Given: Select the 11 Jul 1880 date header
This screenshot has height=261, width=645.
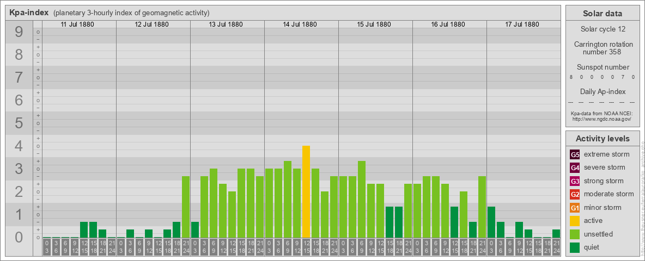Looking at the screenshot, I should click(x=77, y=24).
